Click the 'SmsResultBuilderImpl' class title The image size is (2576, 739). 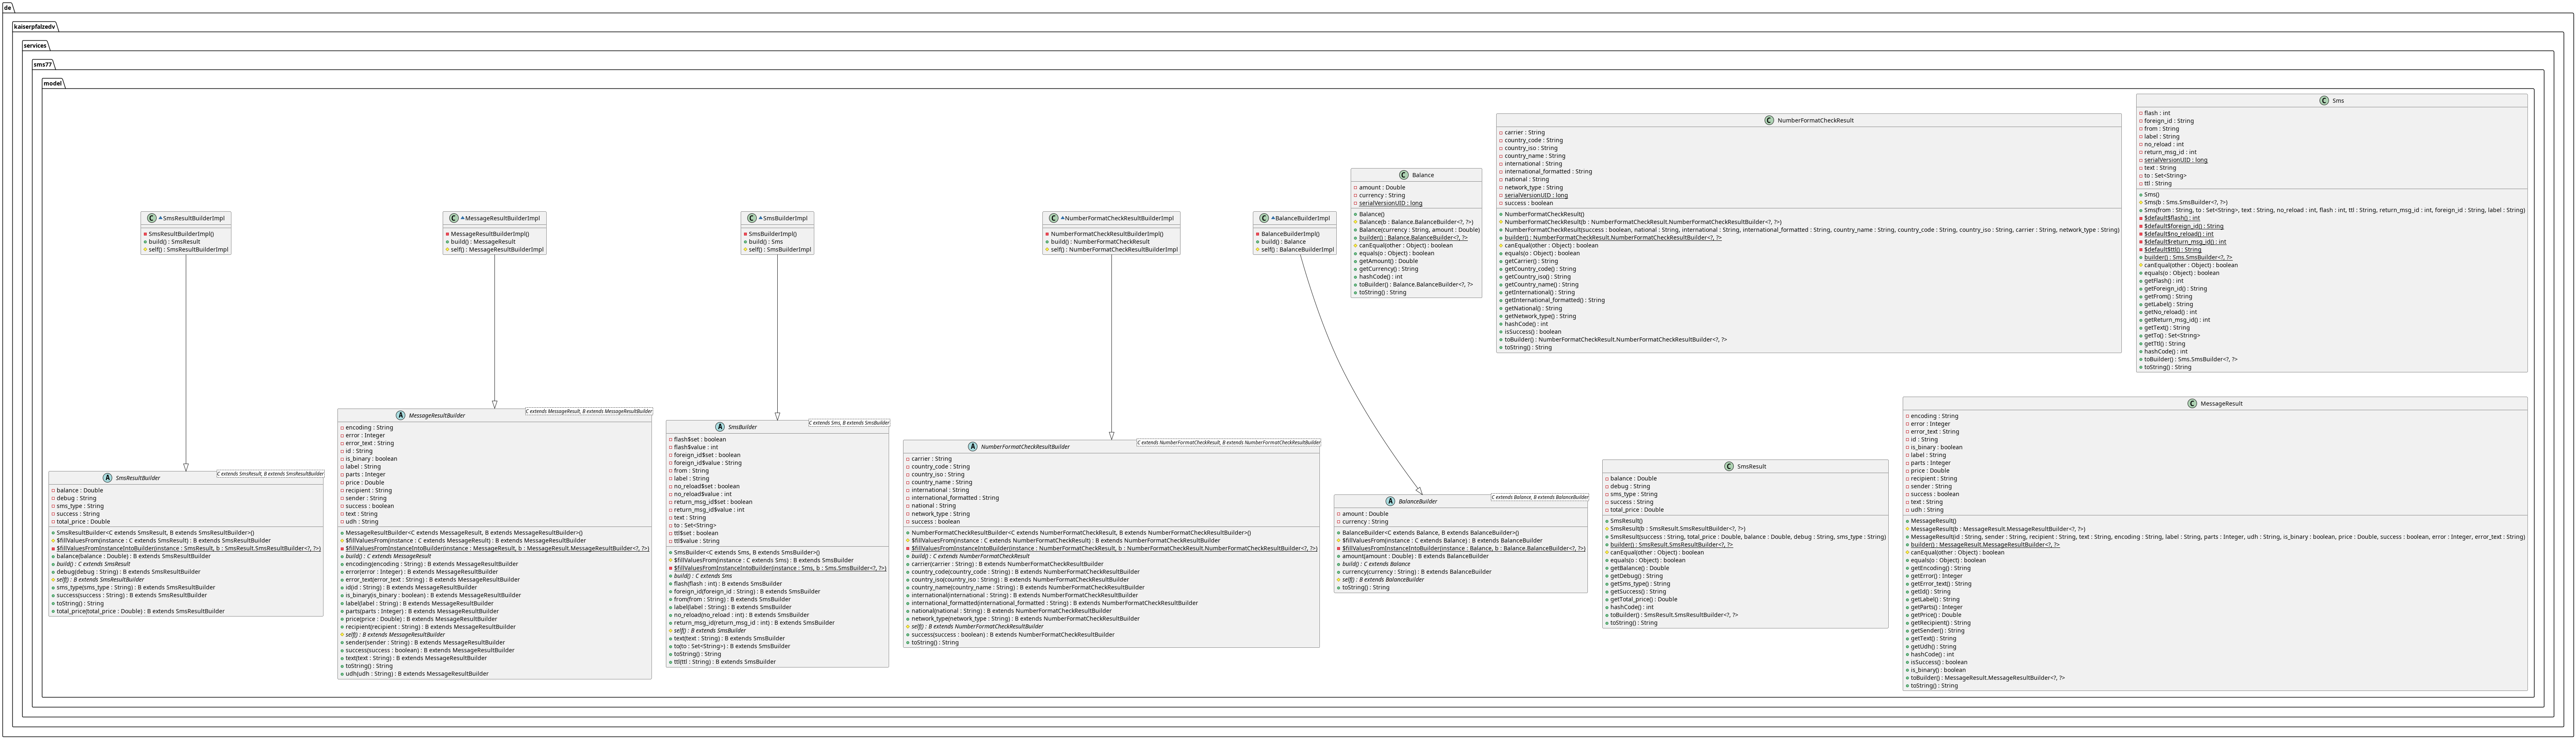coord(194,218)
